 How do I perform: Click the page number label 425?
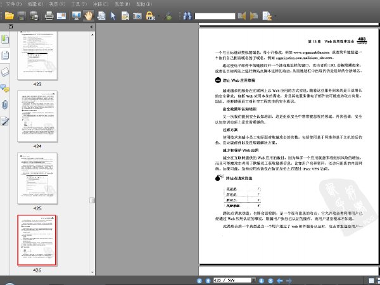(37, 208)
